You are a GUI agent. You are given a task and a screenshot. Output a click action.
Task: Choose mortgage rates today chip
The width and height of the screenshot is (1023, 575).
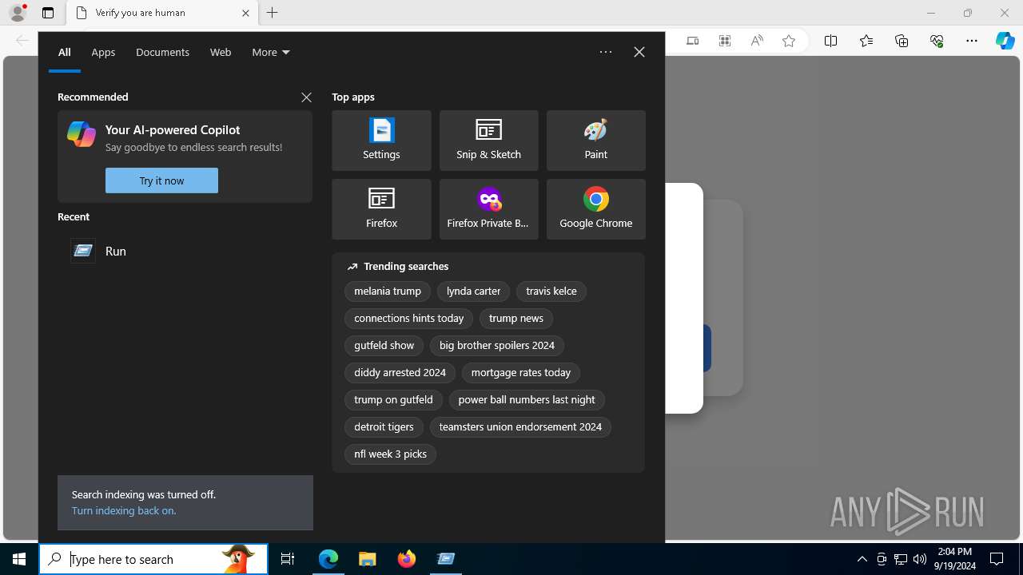coord(521,373)
